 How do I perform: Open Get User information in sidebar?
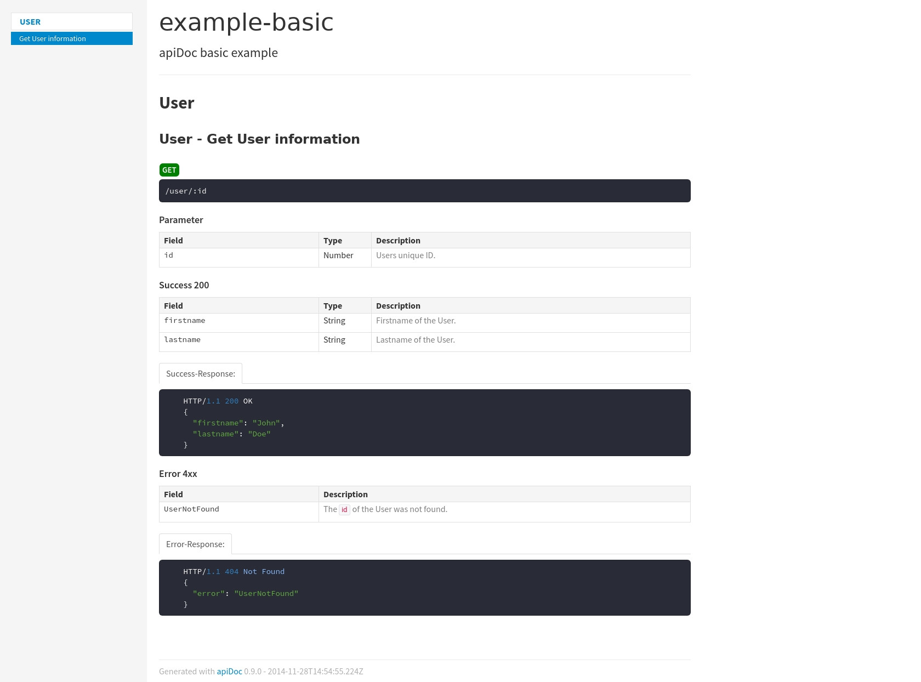[x=53, y=38]
